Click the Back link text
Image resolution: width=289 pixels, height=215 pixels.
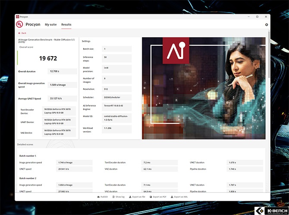click(x=24, y=33)
